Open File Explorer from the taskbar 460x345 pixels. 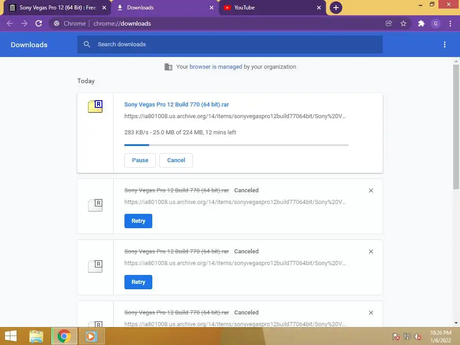tap(36, 336)
